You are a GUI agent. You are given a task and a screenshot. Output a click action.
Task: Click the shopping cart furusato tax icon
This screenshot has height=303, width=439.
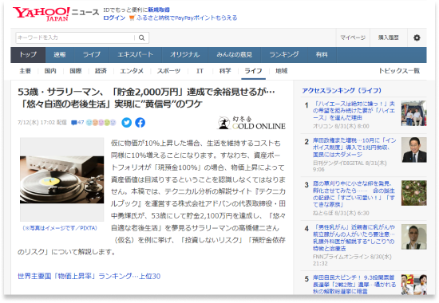[132, 18]
